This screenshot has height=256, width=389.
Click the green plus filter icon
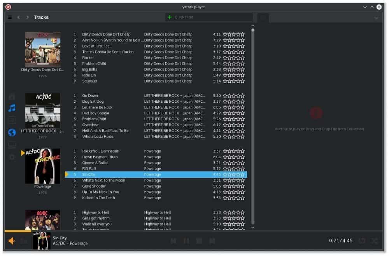170,17
